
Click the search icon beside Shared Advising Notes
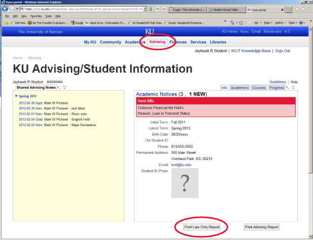click(x=59, y=88)
